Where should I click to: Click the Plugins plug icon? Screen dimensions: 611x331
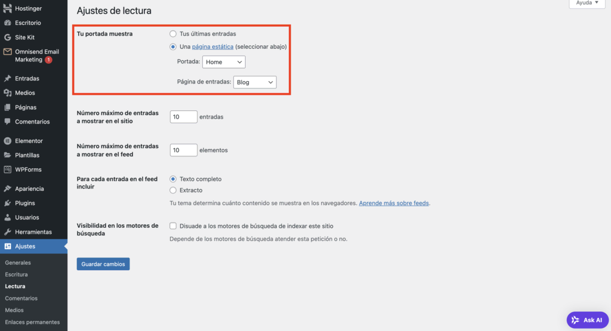[x=7, y=203]
